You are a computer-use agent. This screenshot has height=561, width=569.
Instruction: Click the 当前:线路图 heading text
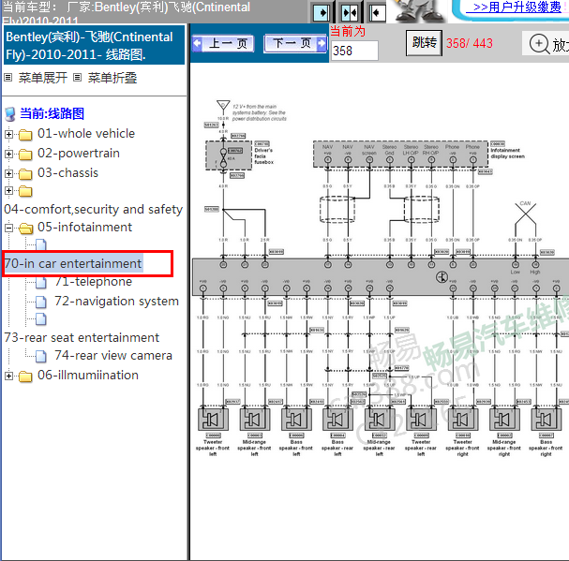[52, 113]
